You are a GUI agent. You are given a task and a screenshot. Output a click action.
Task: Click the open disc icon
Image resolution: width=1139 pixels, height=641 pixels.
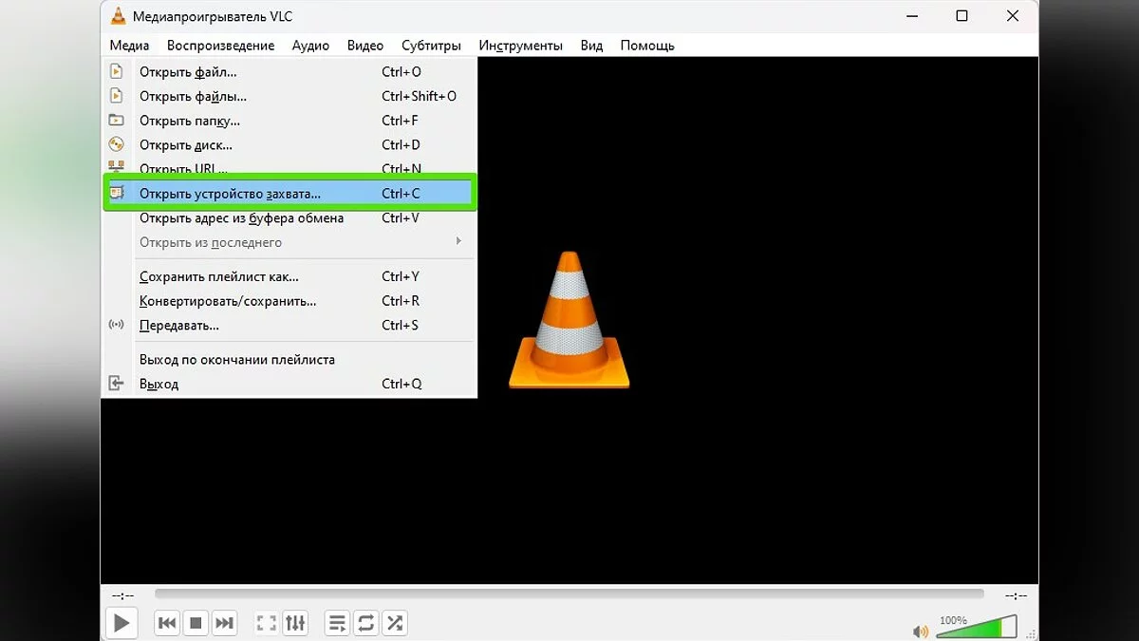click(116, 144)
